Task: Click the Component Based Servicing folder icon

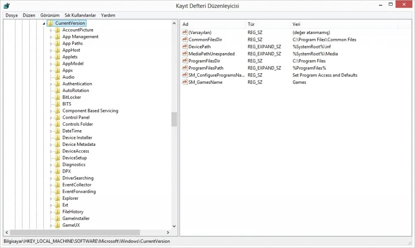Action: pyautogui.click(x=58, y=111)
